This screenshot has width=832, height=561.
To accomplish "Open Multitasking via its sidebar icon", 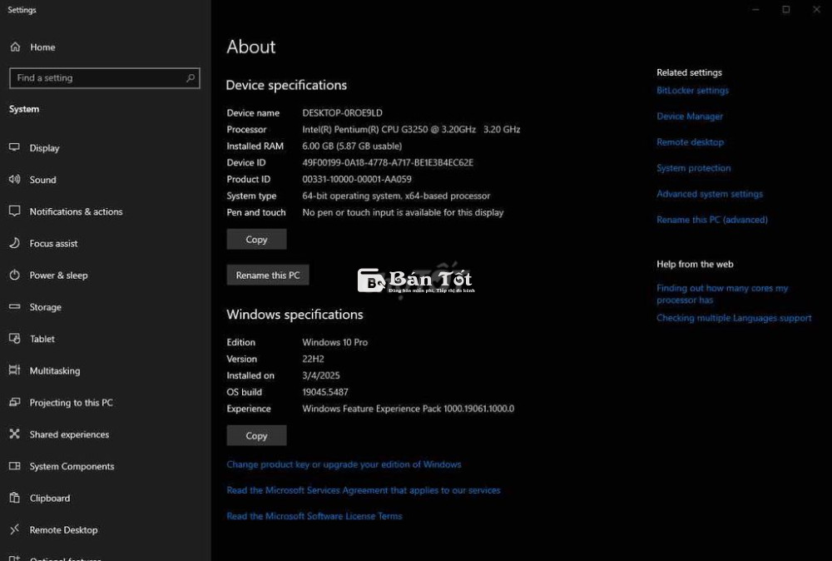I will [14, 370].
